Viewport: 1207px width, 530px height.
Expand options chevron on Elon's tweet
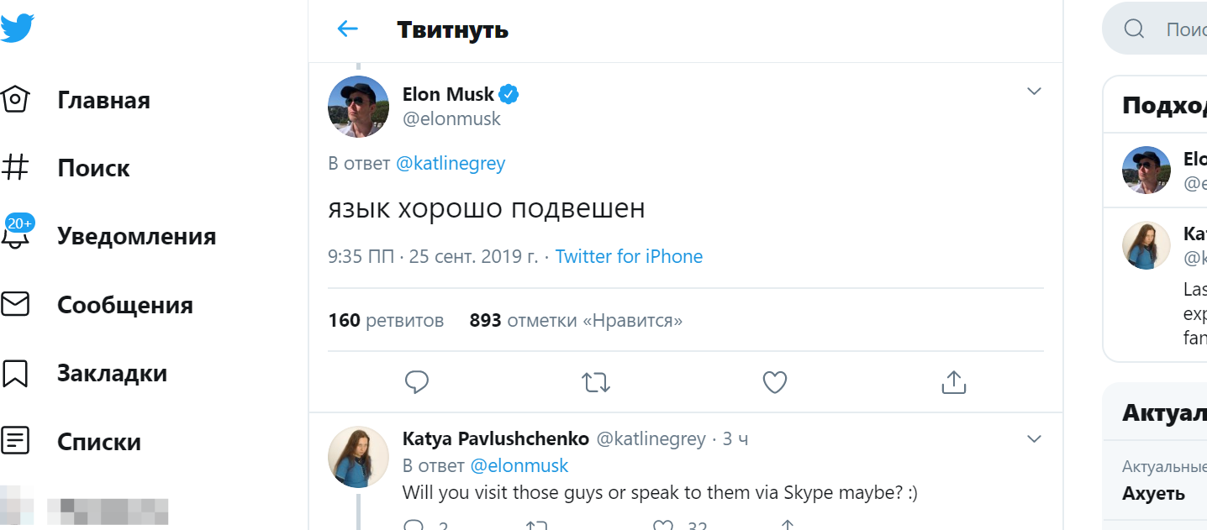1034,91
